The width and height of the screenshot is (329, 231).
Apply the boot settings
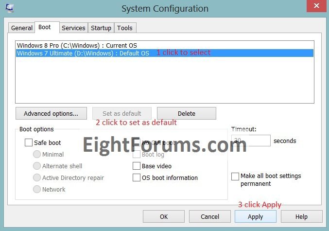[255, 216]
